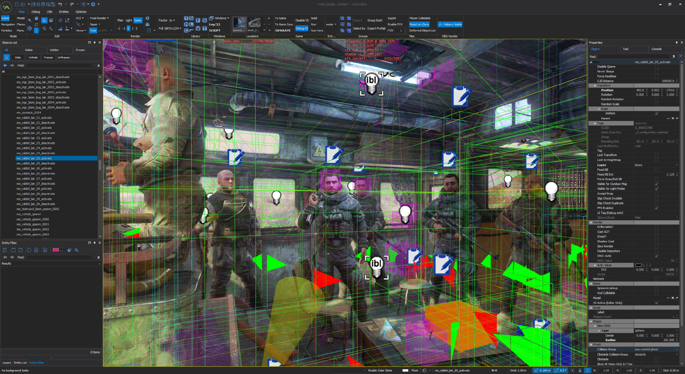The width and height of the screenshot is (685, 374).
Task: Open the Full 1807x1224 resolution dropdown
Action: coord(170,29)
